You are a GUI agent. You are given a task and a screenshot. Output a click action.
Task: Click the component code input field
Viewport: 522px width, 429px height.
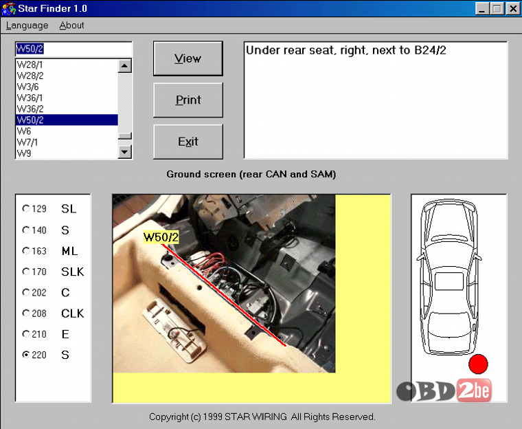pyautogui.click(x=73, y=49)
